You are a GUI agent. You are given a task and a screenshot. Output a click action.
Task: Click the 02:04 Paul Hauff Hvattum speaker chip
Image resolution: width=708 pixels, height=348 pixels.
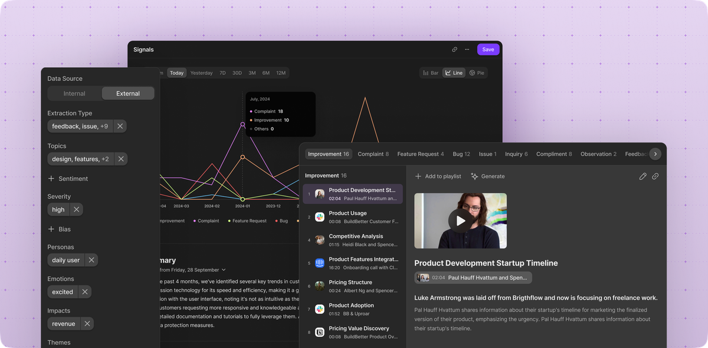473,277
